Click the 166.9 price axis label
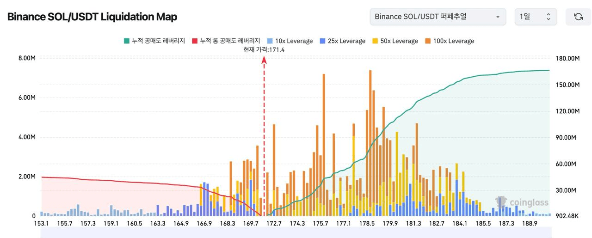The height and width of the screenshot is (238, 592). pos(204,224)
